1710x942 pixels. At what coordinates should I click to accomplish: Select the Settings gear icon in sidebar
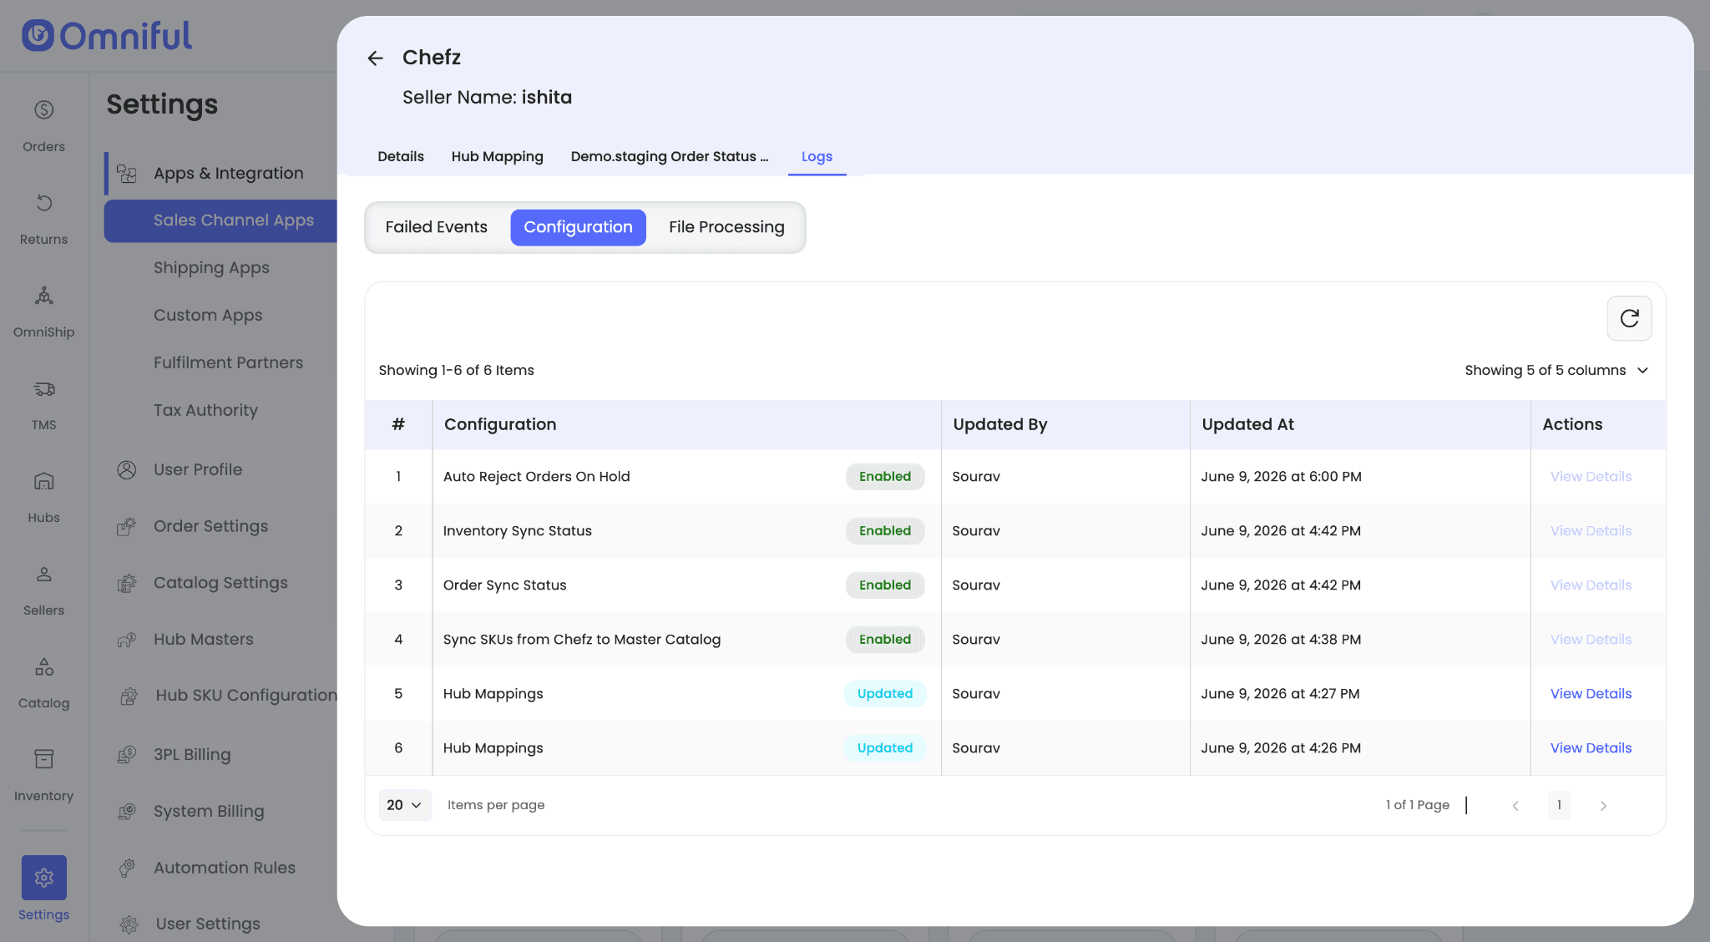43,878
